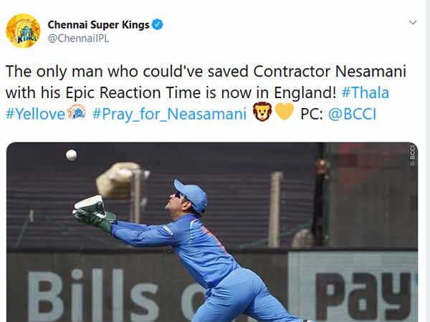
Task: Click the white cricket ball in the photo
Action: tap(71, 155)
